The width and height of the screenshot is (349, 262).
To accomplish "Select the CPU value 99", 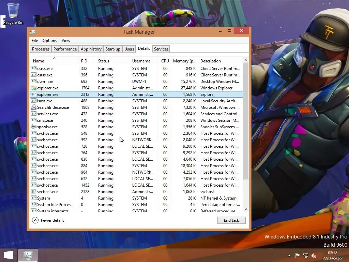I will pyautogui.click(x=165, y=205).
